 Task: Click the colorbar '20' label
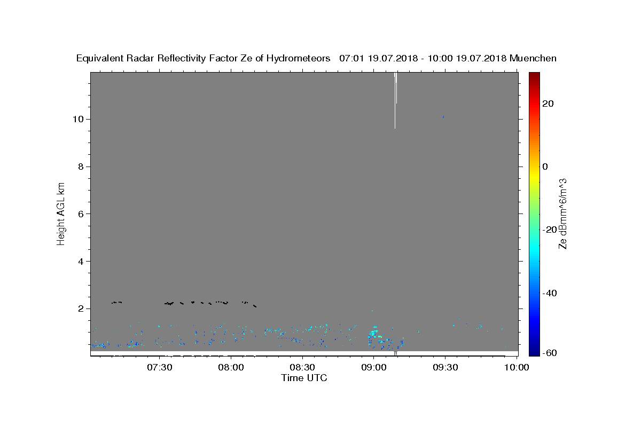coord(547,104)
